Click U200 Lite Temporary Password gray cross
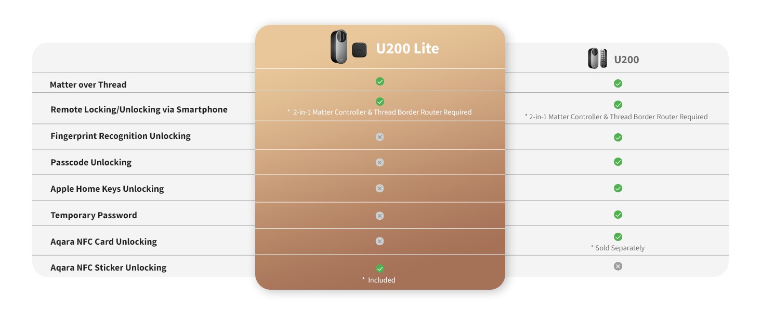 [380, 216]
